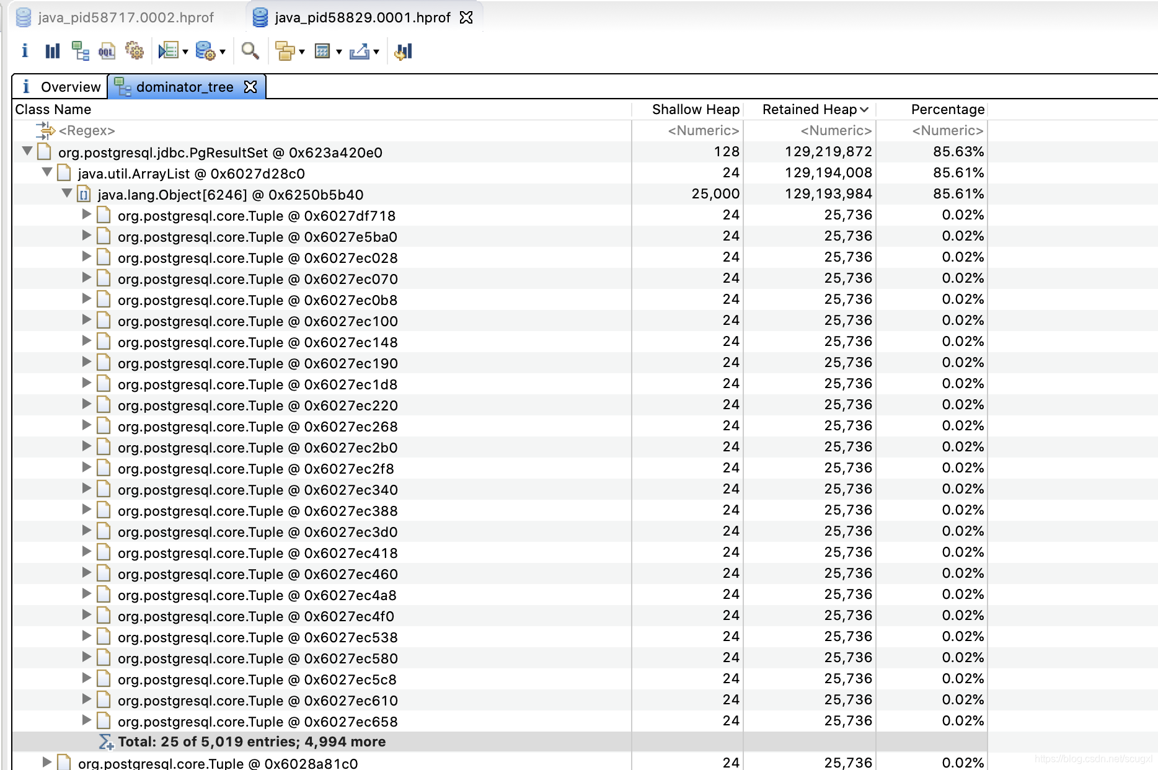Image resolution: width=1158 pixels, height=770 pixels.
Task: Run Expert System Test reports icon
Action: 168,51
